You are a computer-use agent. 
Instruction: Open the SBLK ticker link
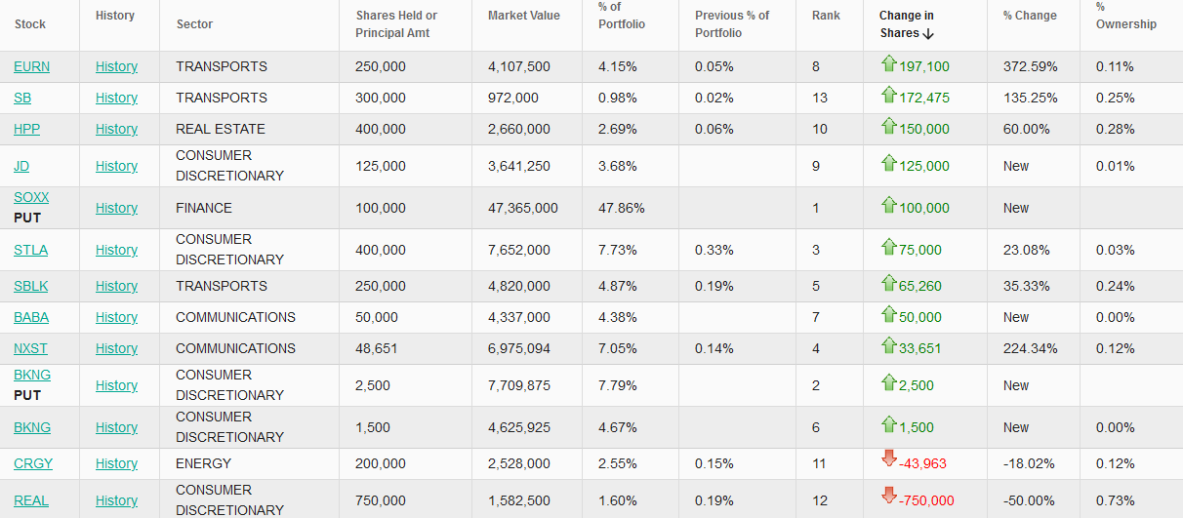click(31, 286)
